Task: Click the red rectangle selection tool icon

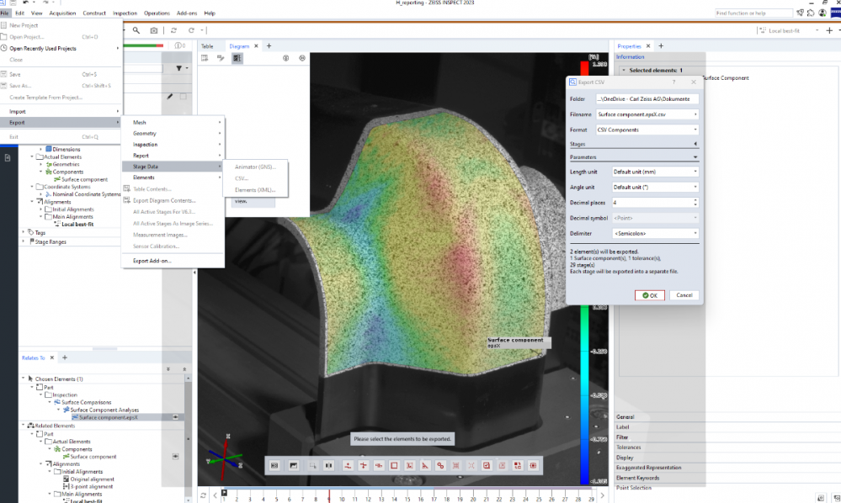Action: pos(393,465)
